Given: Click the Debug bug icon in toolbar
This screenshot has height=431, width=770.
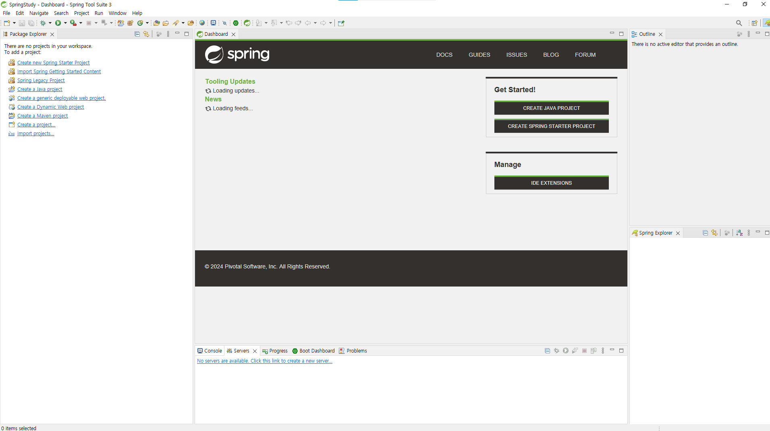Looking at the screenshot, I should 43,23.
